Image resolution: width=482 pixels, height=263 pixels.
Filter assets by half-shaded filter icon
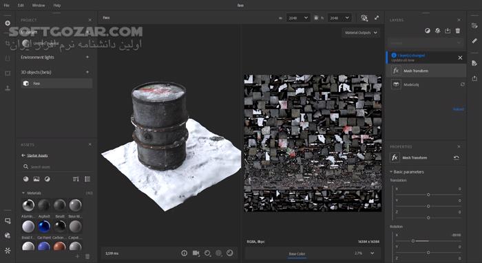pos(47,179)
